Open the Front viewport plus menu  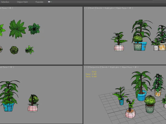[86, 8]
